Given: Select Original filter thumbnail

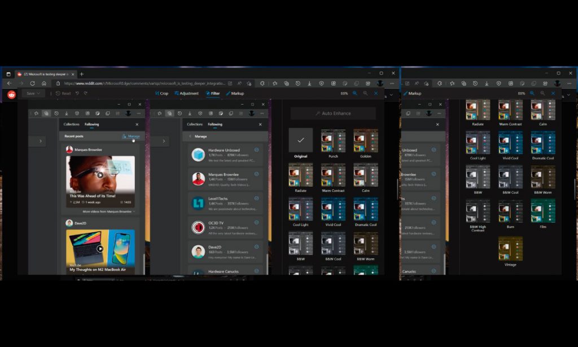Looking at the screenshot, I should pyautogui.click(x=301, y=140).
